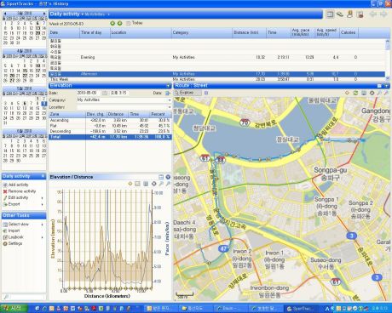The height and width of the screenshot is (313, 392).
Task: Go to previous week with green arrow
Action: click(x=112, y=23)
